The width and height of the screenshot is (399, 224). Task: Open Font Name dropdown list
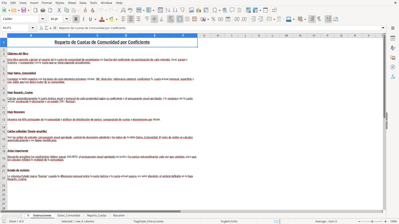(43, 19)
